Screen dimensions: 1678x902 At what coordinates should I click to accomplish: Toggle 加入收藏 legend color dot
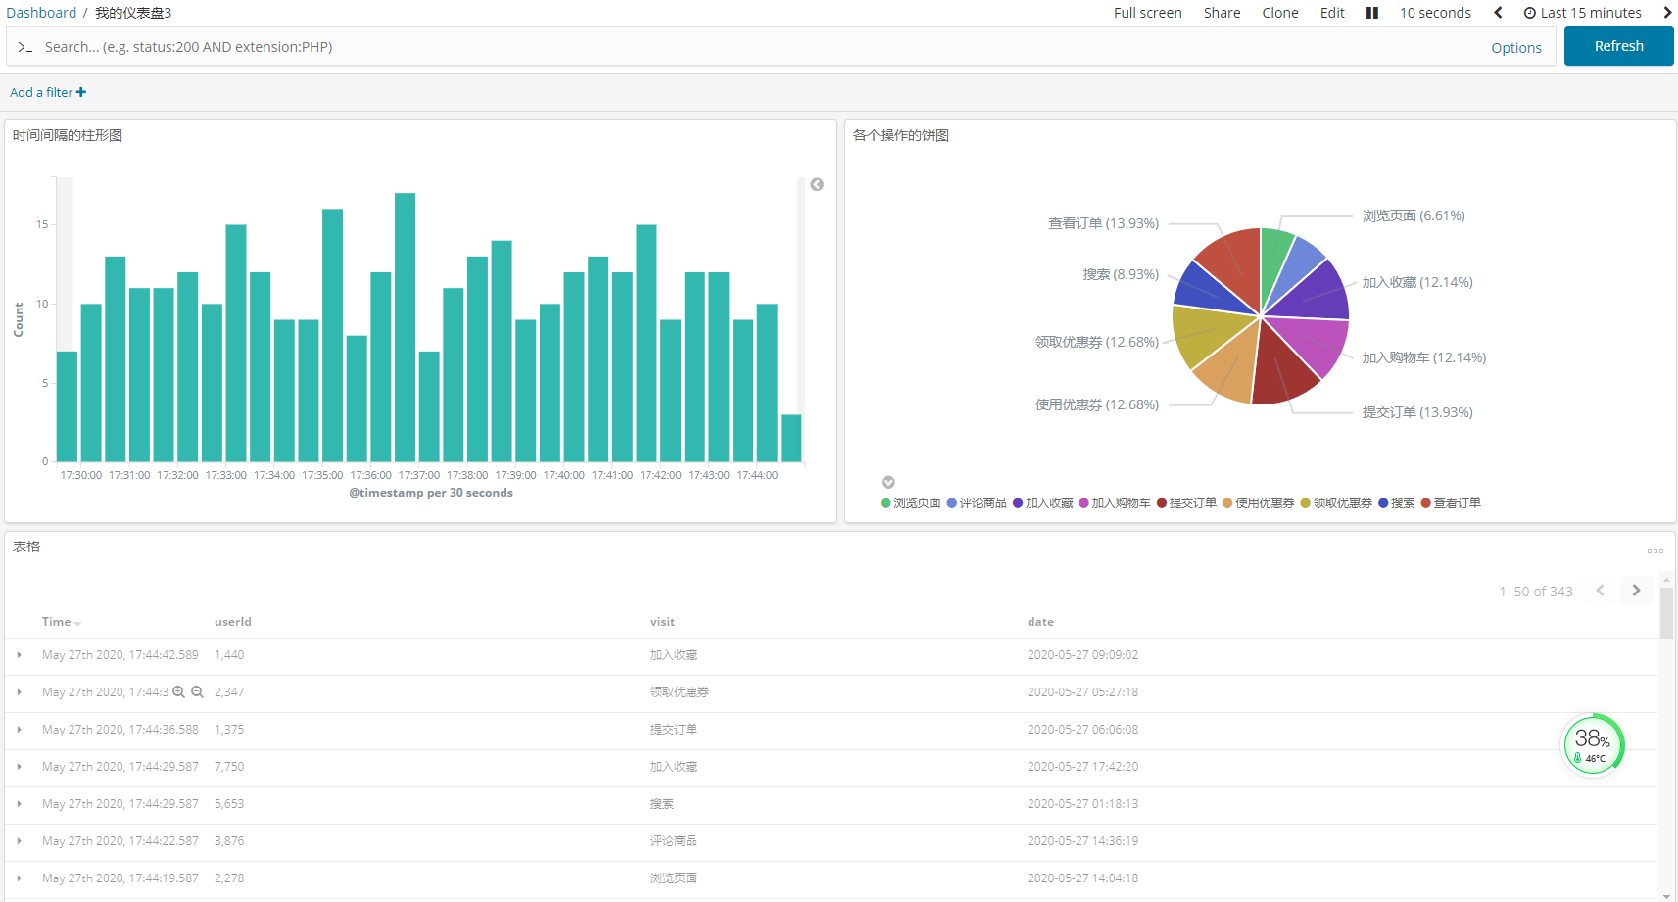(1018, 503)
